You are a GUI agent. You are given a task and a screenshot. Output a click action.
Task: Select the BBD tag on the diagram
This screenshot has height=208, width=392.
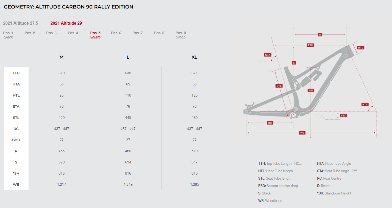point(343,116)
